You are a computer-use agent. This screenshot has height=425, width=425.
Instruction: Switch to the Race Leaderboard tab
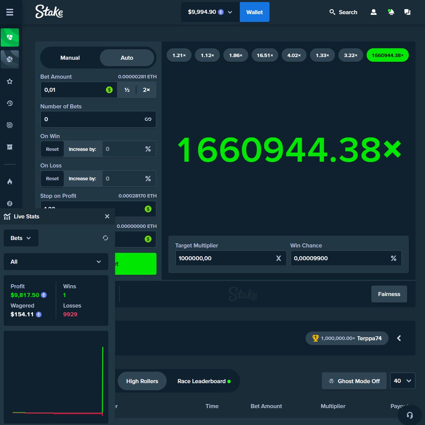(204, 381)
